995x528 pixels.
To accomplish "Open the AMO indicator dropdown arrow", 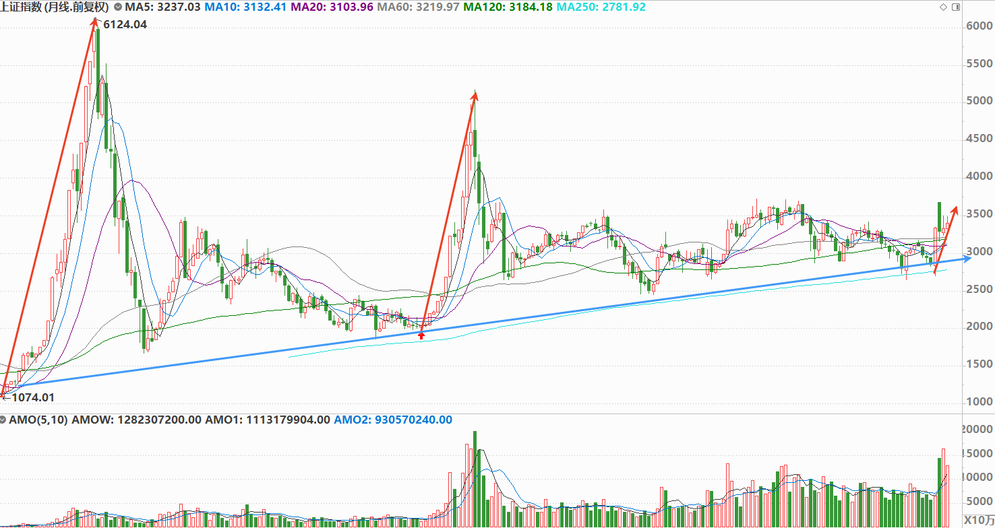I will pos(3,420).
